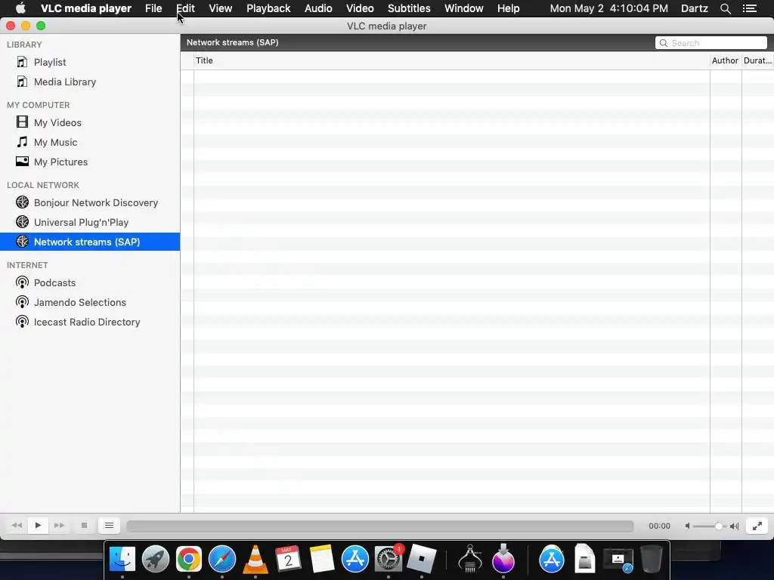Image resolution: width=774 pixels, height=580 pixels.
Task: Open My Pictures in sidebar
Action: (90, 162)
